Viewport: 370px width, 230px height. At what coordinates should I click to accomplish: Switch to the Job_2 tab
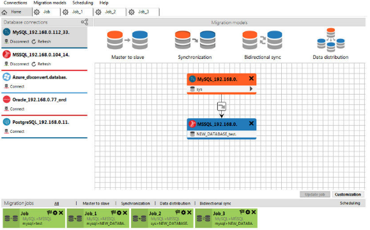(110, 11)
